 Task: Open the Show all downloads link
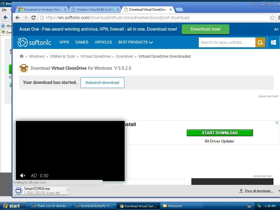pyautogui.click(x=259, y=191)
